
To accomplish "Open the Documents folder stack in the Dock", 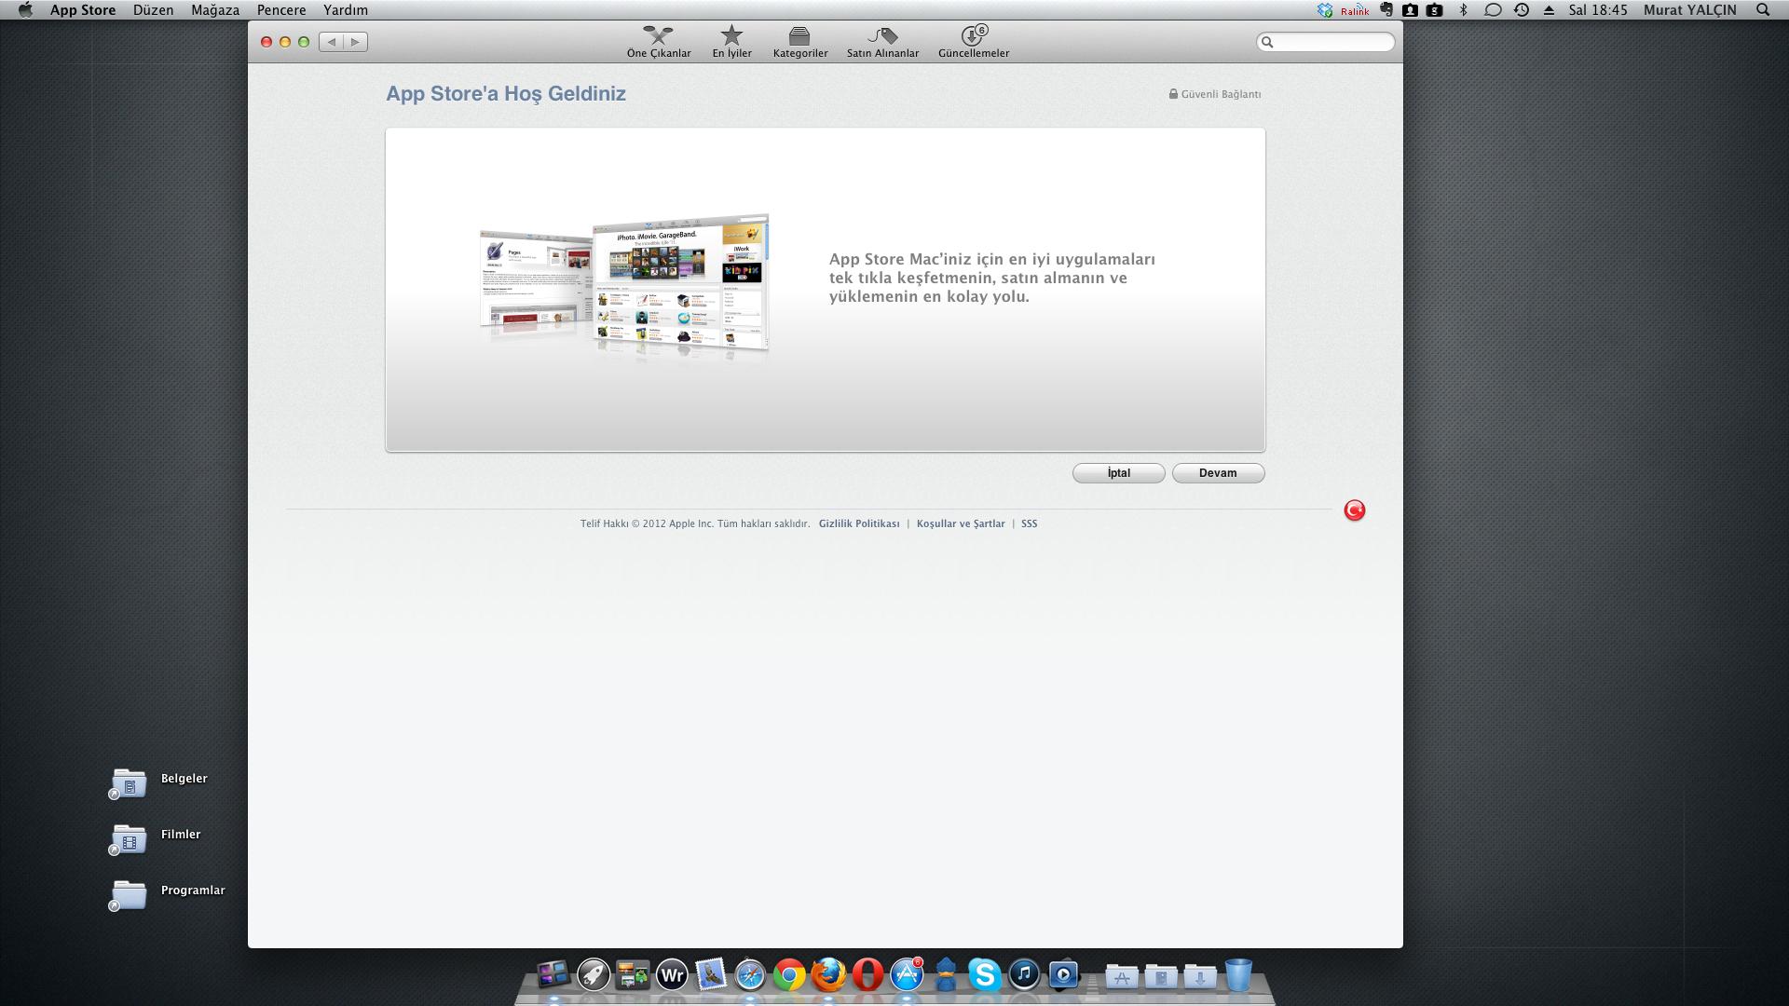I will coord(1161,976).
